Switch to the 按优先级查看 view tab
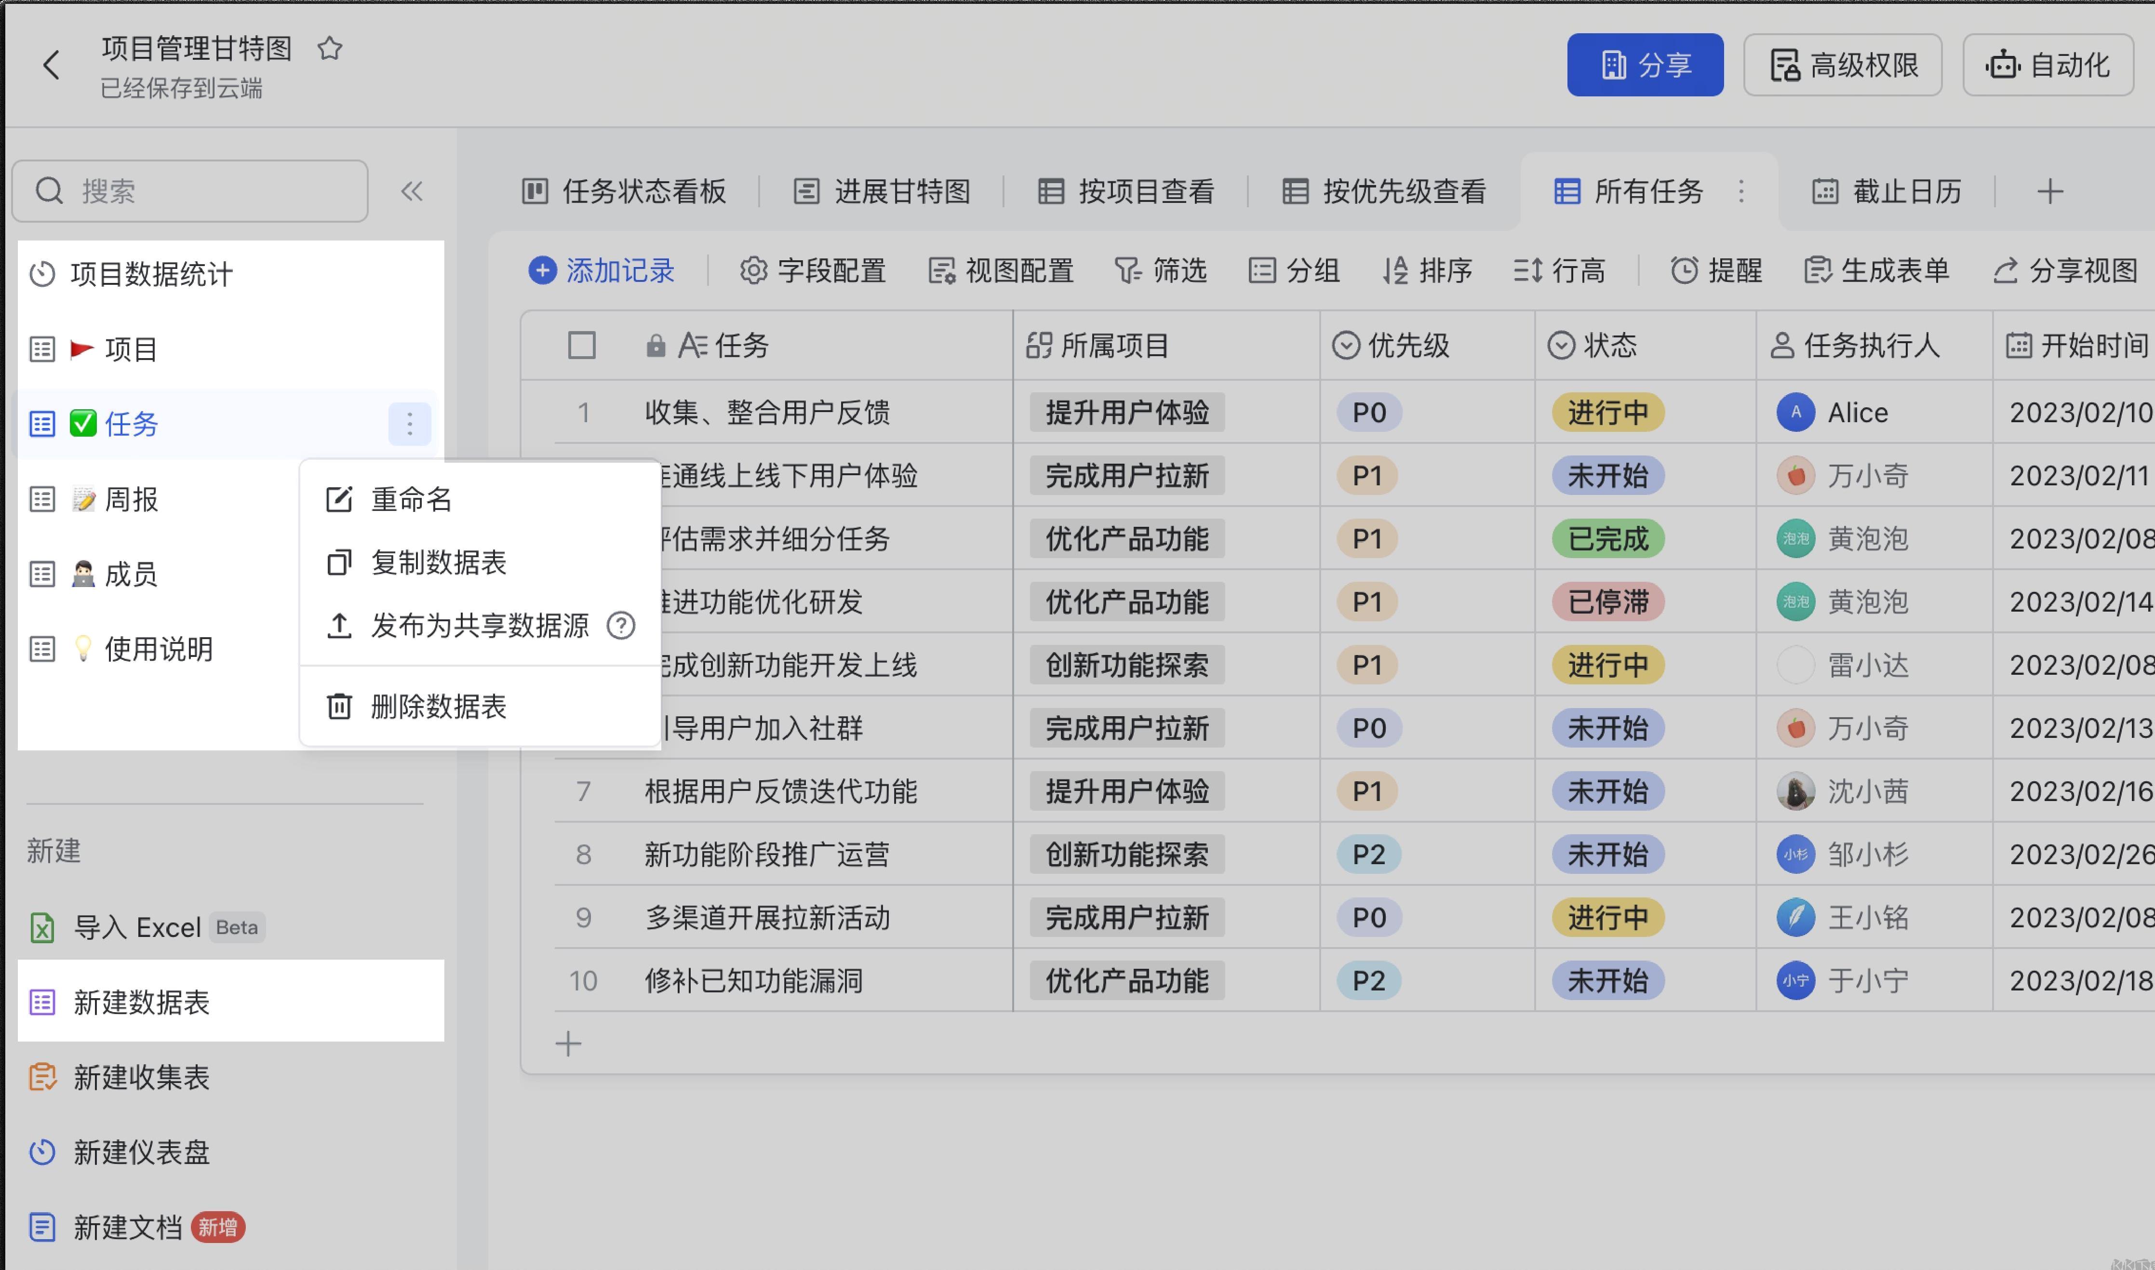 (1384, 191)
